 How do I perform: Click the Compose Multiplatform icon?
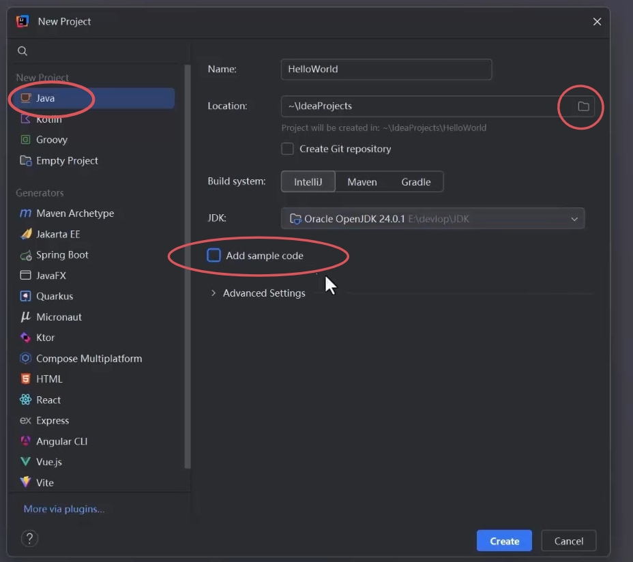point(25,358)
